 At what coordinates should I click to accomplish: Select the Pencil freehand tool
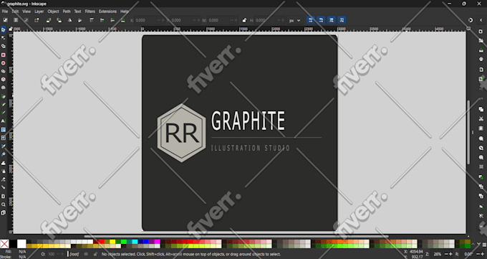3,104
